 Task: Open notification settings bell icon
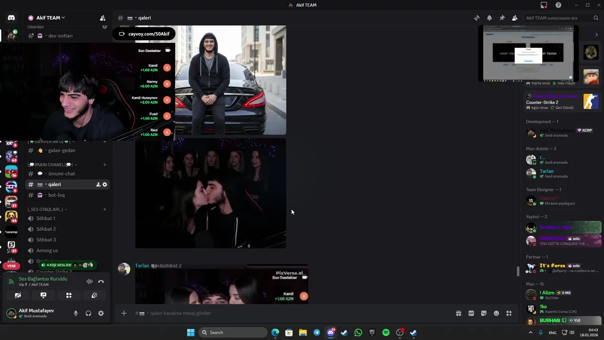(489, 18)
